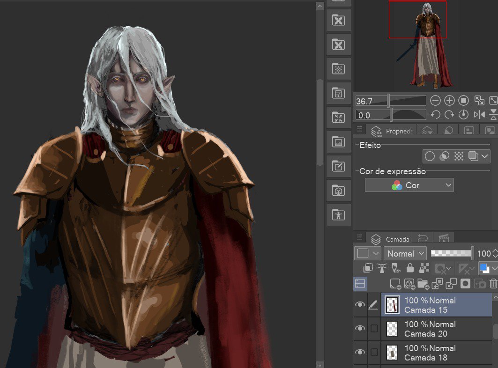Switch to the auto action clapperboard tab

pyautogui.click(x=443, y=238)
